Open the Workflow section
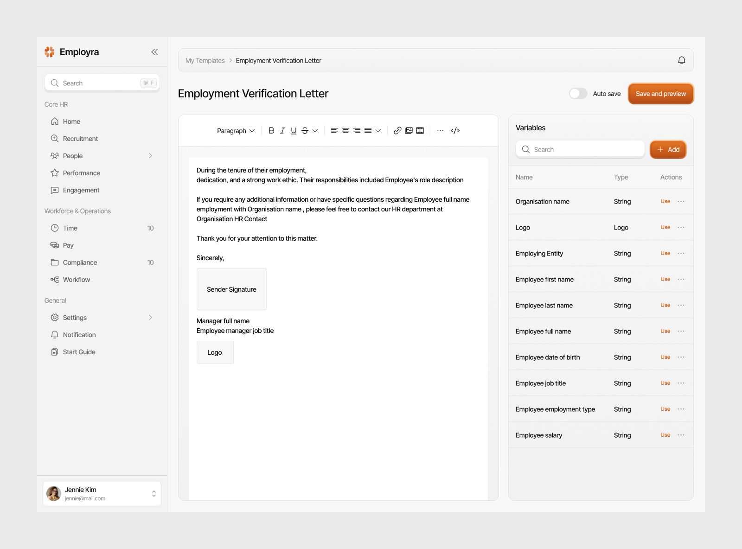 (x=102, y=280)
